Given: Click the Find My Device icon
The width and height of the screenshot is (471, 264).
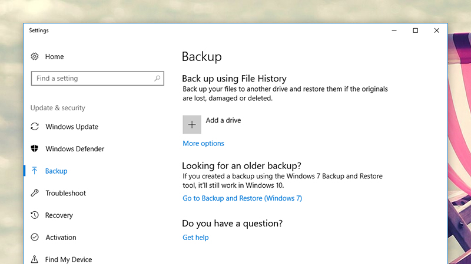Looking at the screenshot, I should click(35, 259).
